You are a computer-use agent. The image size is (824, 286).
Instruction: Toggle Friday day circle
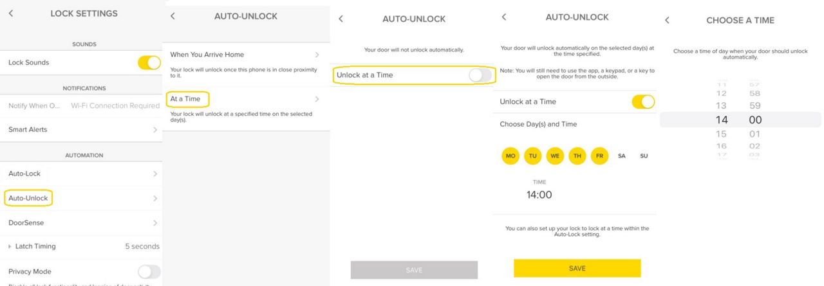coord(599,156)
